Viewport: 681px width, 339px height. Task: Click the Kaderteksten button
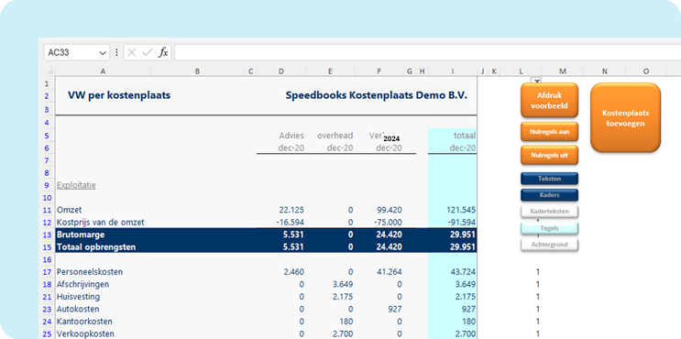[549, 212]
